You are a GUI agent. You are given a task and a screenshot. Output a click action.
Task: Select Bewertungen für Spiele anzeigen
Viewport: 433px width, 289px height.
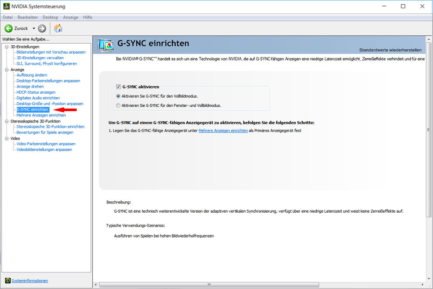45,133
